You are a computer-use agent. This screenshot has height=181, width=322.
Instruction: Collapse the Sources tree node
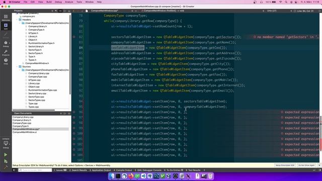[x=17, y=67]
